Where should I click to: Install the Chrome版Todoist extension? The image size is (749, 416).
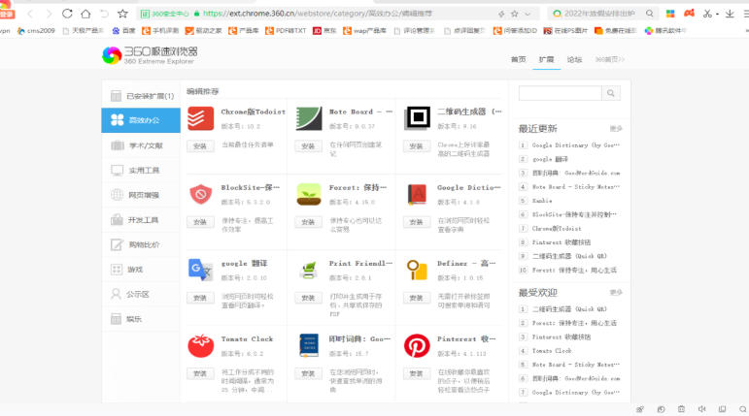200,146
